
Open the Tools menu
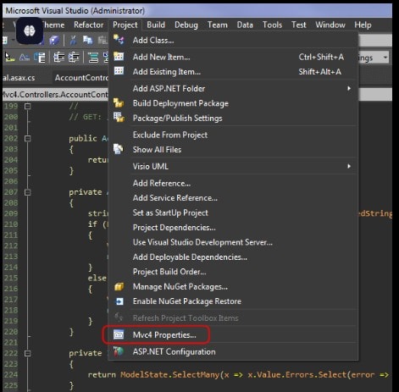(x=272, y=25)
